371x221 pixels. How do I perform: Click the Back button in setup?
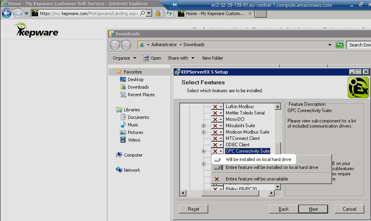click(x=283, y=209)
